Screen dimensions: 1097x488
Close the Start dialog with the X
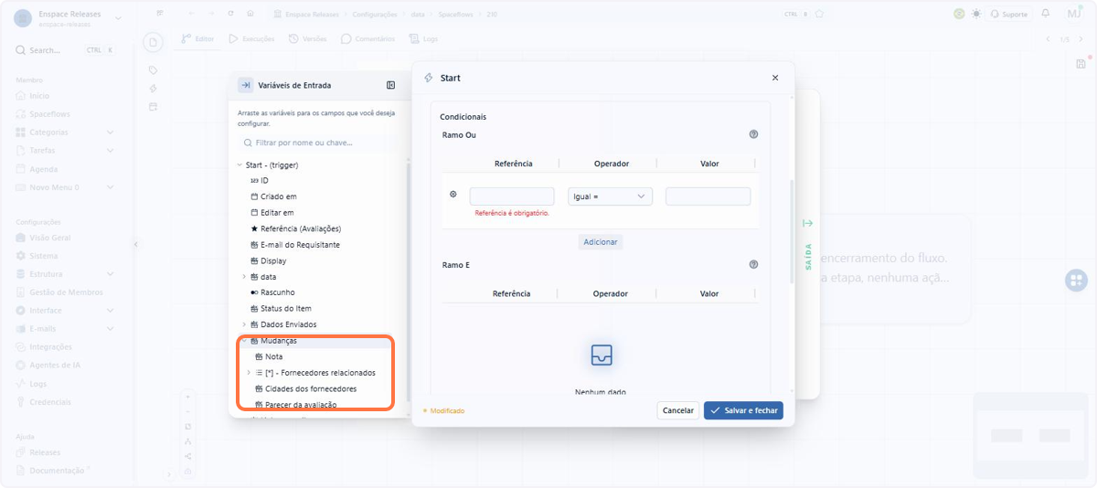coord(775,78)
